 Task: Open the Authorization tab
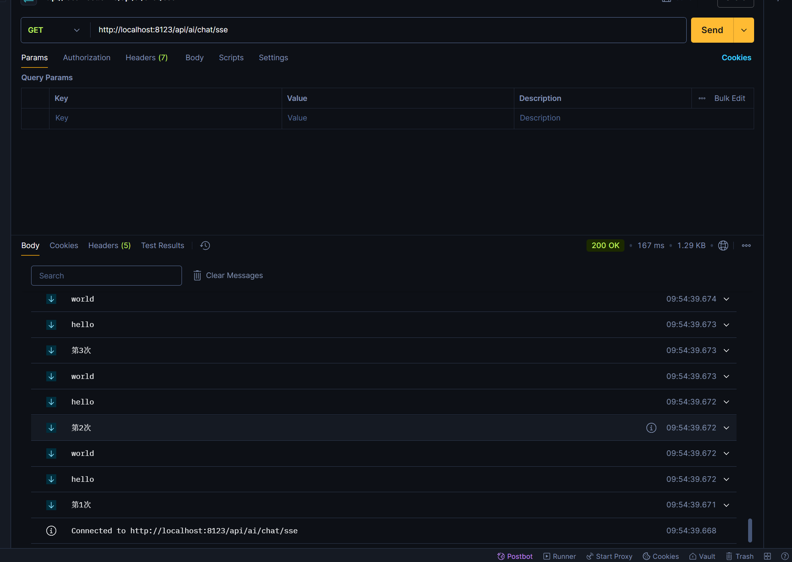pos(87,57)
